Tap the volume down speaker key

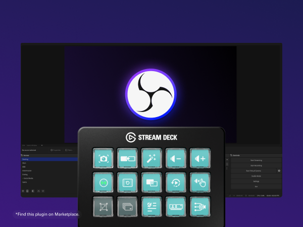click(x=176, y=158)
